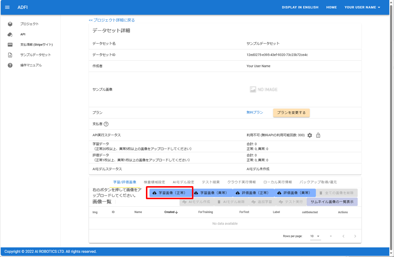394x257 pixels.
Task: Go to HOME in top bar
Action: 331,7
